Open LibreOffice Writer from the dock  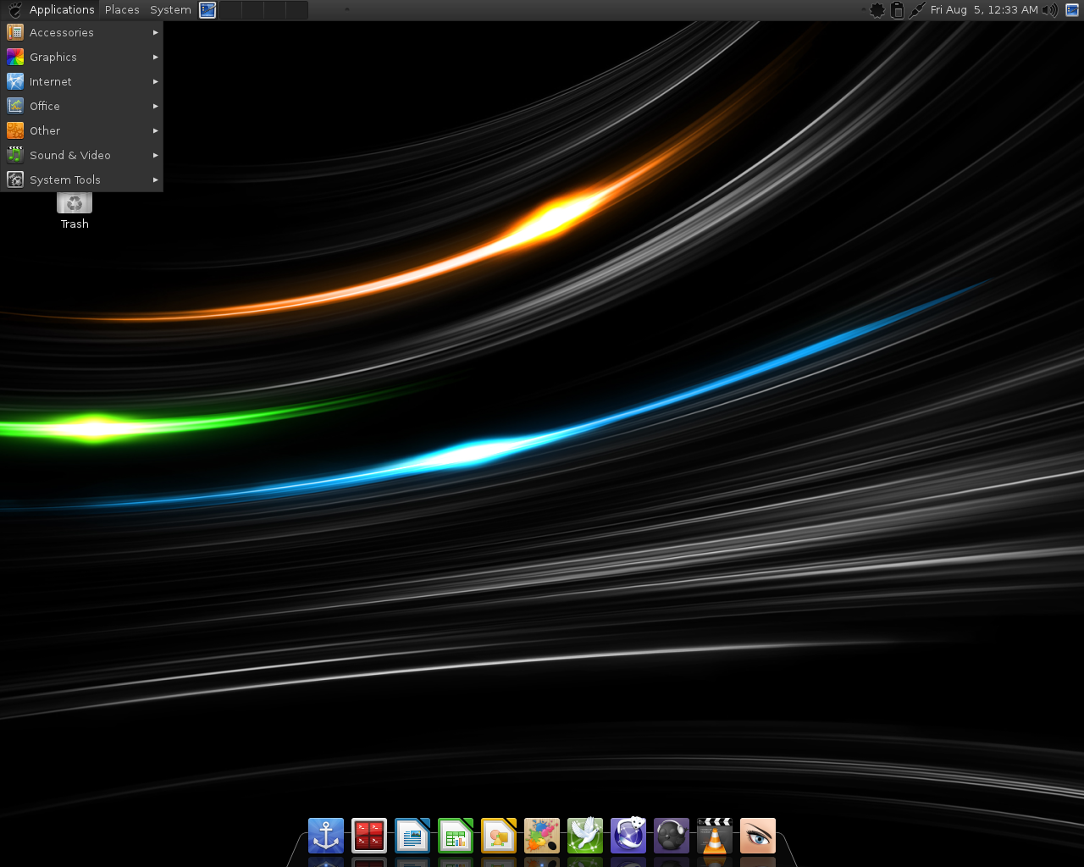tap(412, 836)
